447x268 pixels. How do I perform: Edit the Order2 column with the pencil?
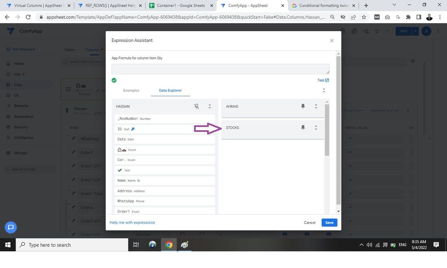73,207
